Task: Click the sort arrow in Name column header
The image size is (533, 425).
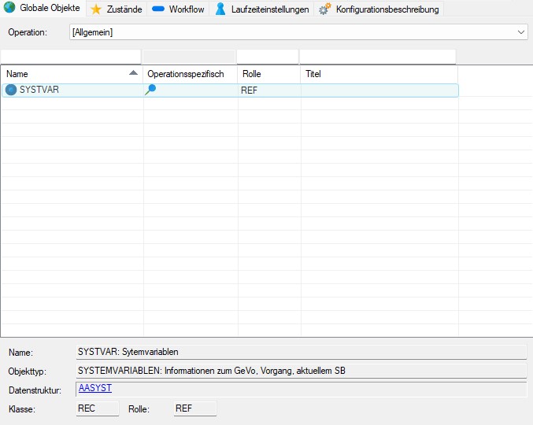Action: tap(133, 73)
